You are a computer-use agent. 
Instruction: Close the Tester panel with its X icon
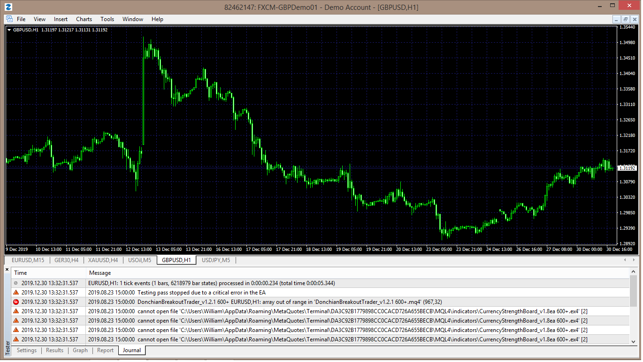point(7,269)
